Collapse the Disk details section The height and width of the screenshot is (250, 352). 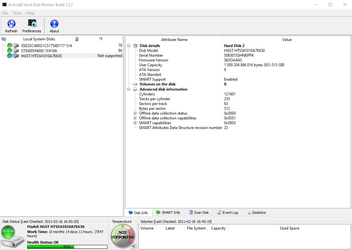click(128, 45)
